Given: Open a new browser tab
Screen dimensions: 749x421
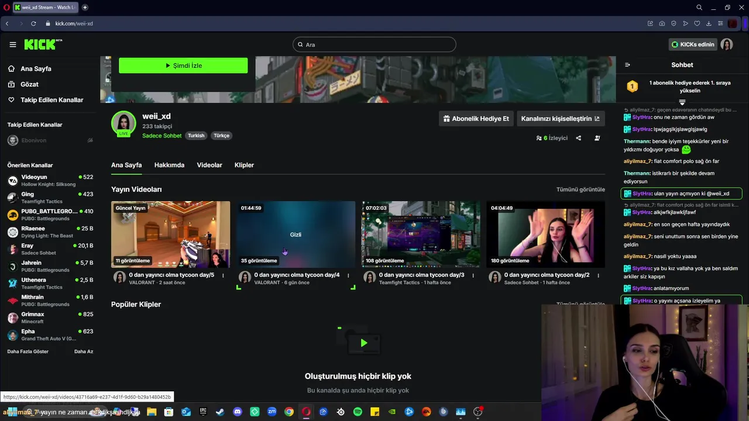Looking at the screenshot, I should 85,8.
